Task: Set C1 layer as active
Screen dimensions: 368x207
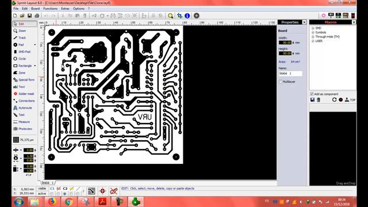Action: click(52, 194)
